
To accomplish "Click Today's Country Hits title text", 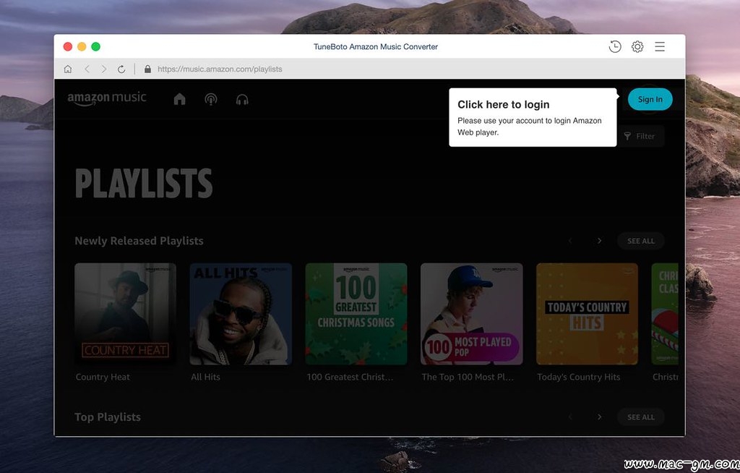I will tap(579, 377).
